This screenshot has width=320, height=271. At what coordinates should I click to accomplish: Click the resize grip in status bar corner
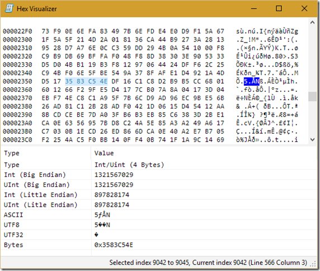pyautogui.click(x=313, y=264)
